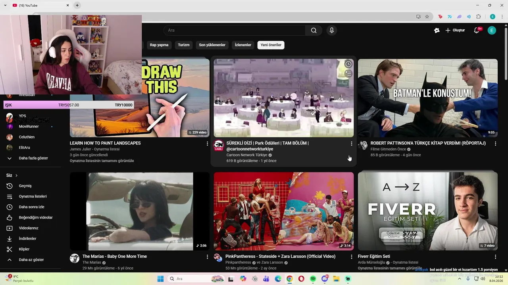Click Oynatma listesinin tamamını görüntüle under James Julier

(102, 161)
